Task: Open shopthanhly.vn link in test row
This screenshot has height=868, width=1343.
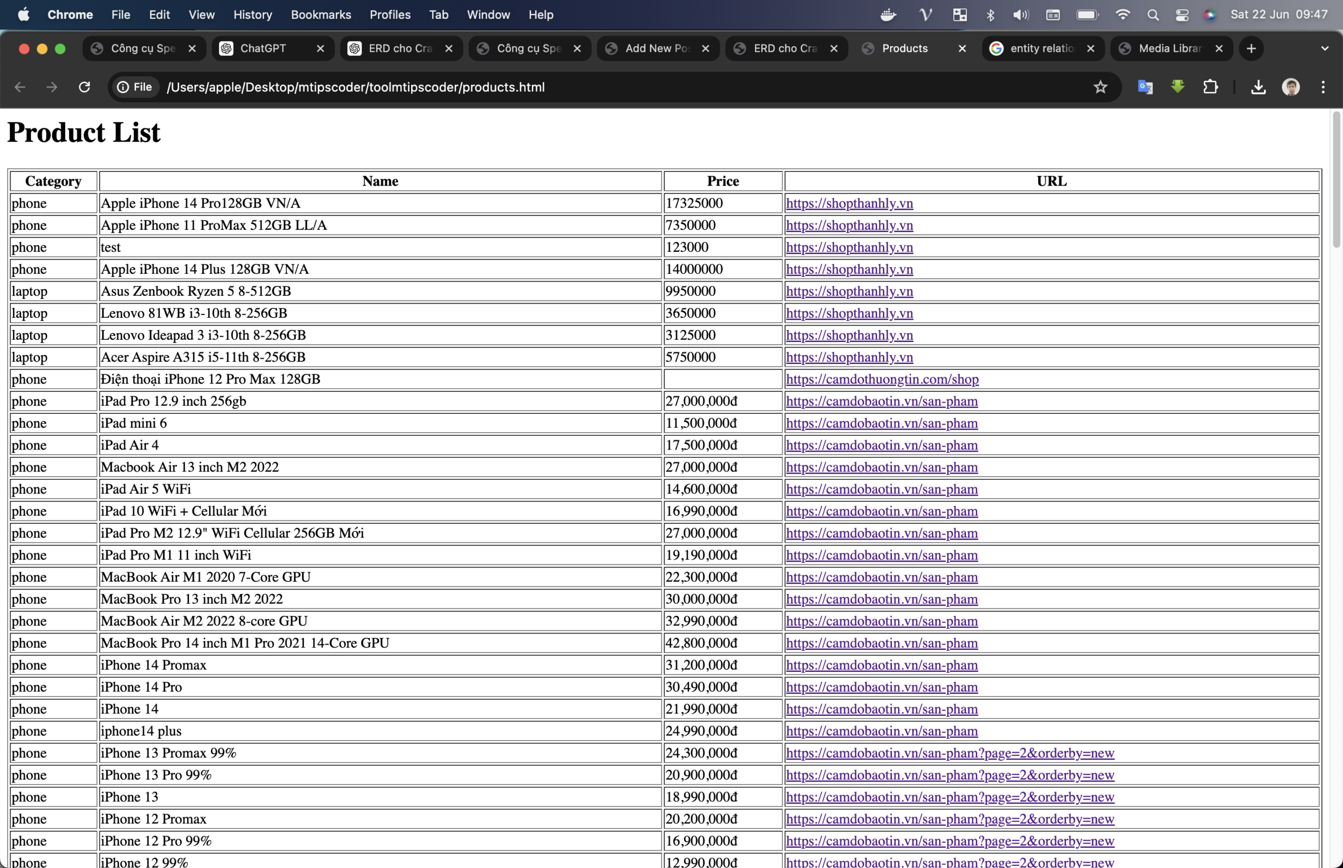Action: tap(849, 247)
